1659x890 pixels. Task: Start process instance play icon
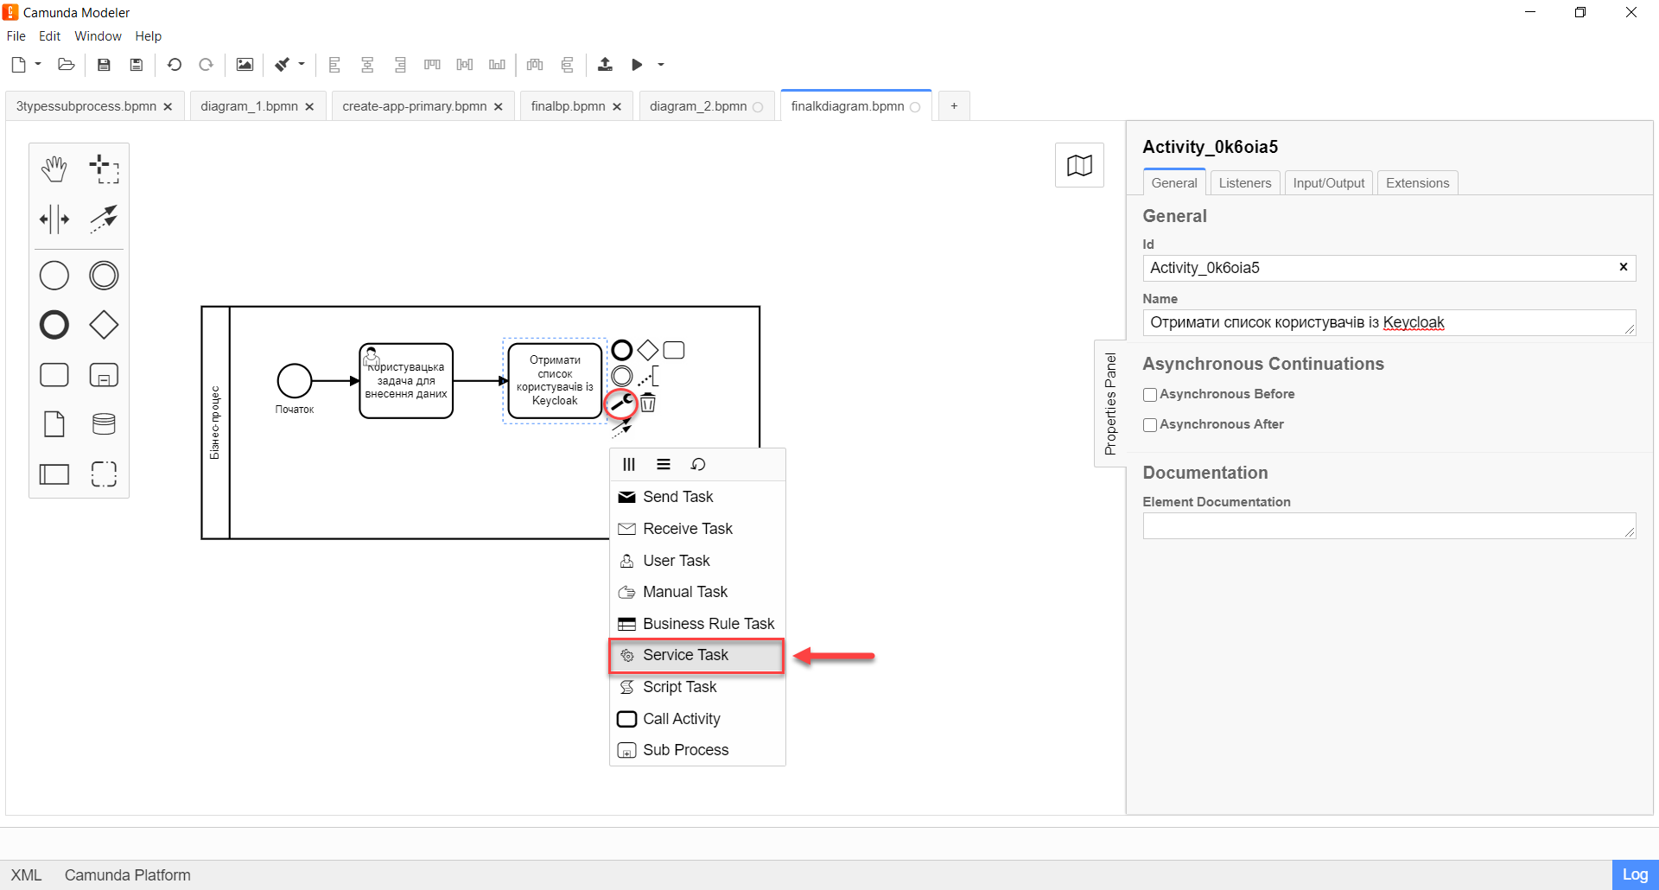point(637,65)
